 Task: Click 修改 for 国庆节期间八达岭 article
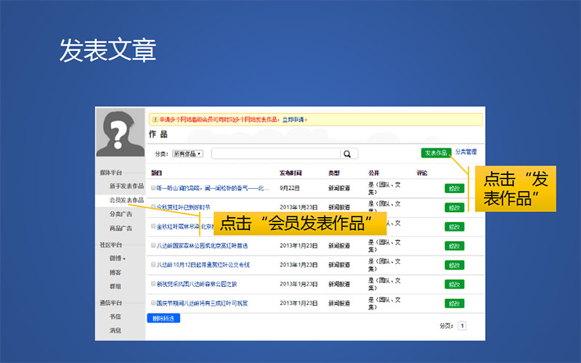454,303
